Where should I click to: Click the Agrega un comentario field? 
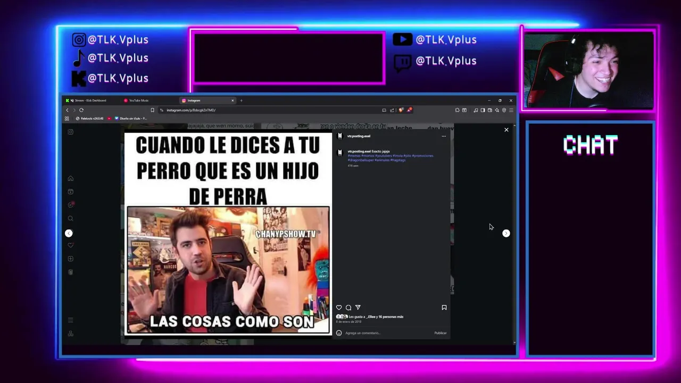(x=388, y=333)
